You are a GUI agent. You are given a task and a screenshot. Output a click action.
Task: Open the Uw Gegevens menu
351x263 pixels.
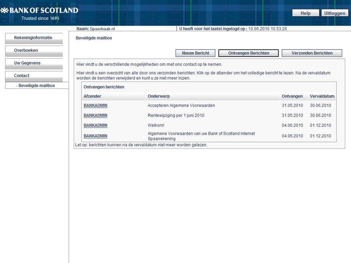pos(34,64)
